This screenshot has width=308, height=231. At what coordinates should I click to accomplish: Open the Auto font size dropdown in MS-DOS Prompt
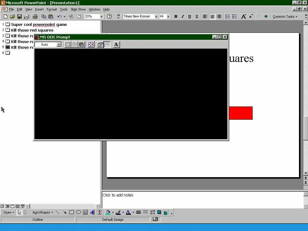pos(59,45)
